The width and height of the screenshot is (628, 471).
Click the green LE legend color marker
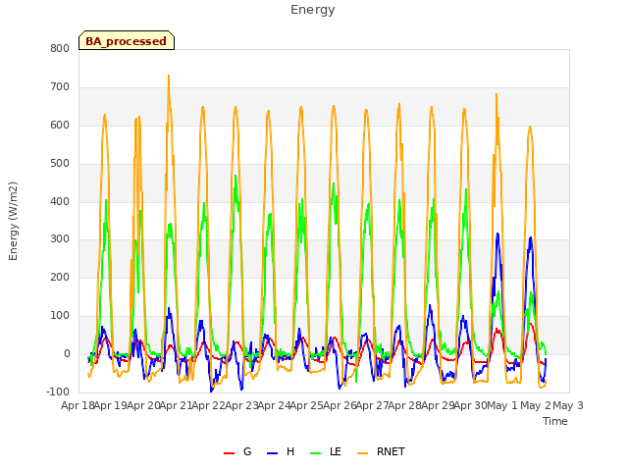[x=316, y=453]
